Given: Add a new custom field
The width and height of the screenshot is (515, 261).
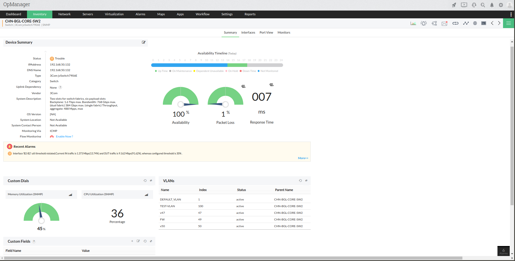Looking at the screenshot, I should coord(132,241).
